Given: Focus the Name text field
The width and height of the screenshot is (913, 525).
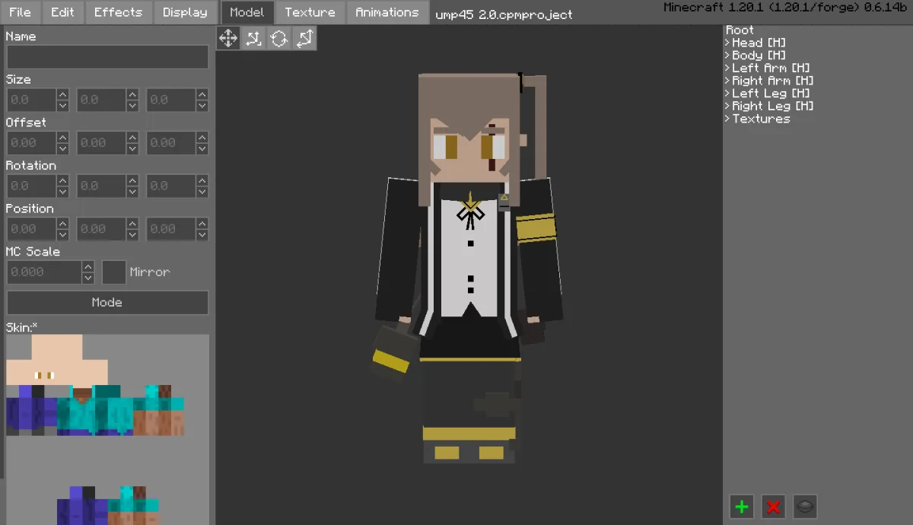Looking at the screenshot, I should [x=107, y=57].
